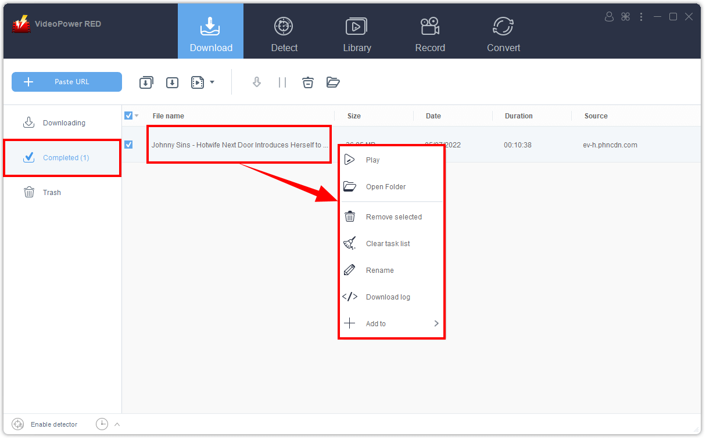Image resolution: width=706 pixels, height=440 pixels.
Task: Expand the dropdown arrow beside video icon
Action: pyautogui.click(x=212, y=82)
